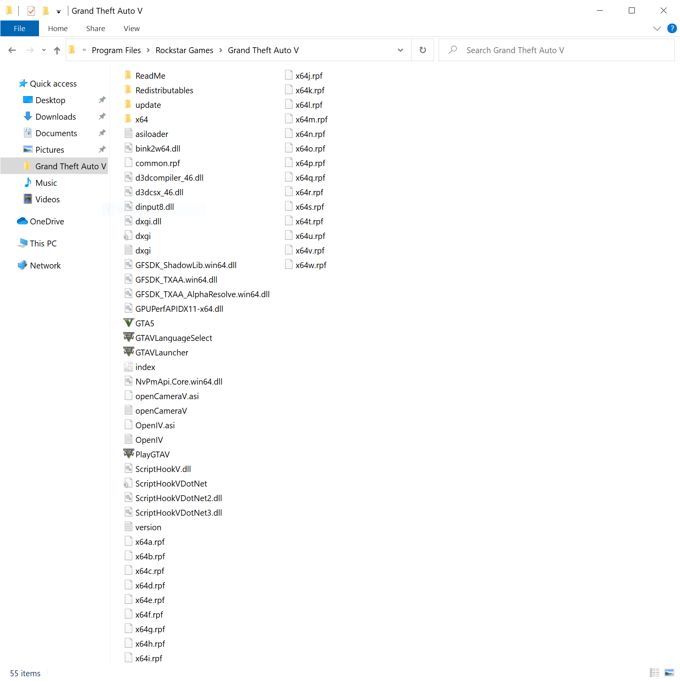This screenshot has height=681, width=680.
Task: Click the asiloader text file icon
Action: pos(128,134)
